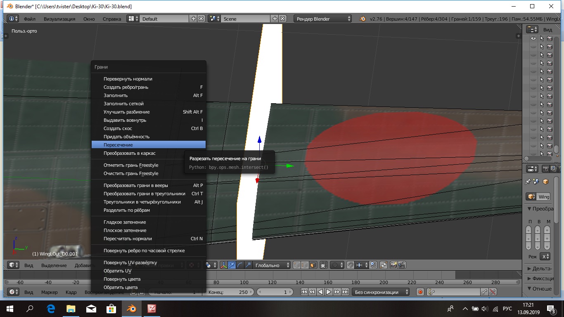
Task: Select the translate manipulator arrow icon
Action: click(232, 265)
